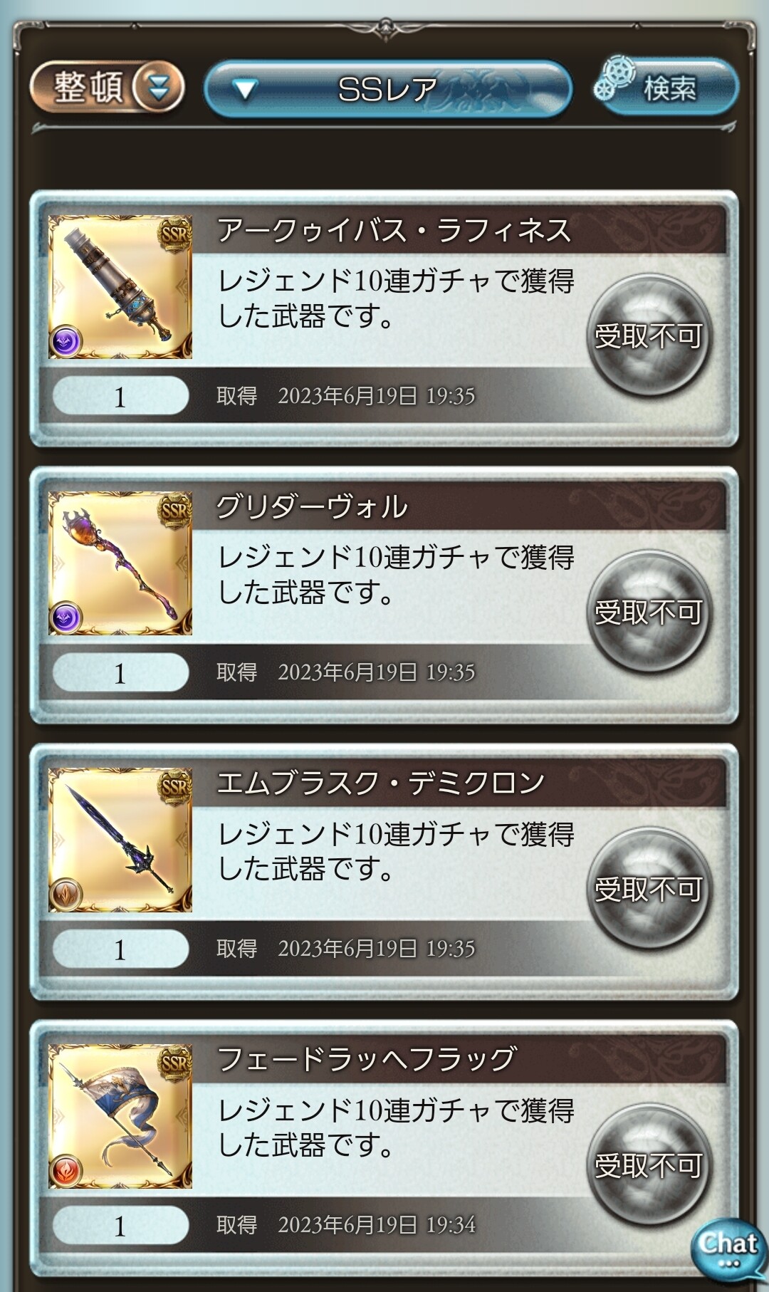
Task: Tap the dark element icon on the グリダーヴォル thumbnail
Action: (x=66, y=618)
